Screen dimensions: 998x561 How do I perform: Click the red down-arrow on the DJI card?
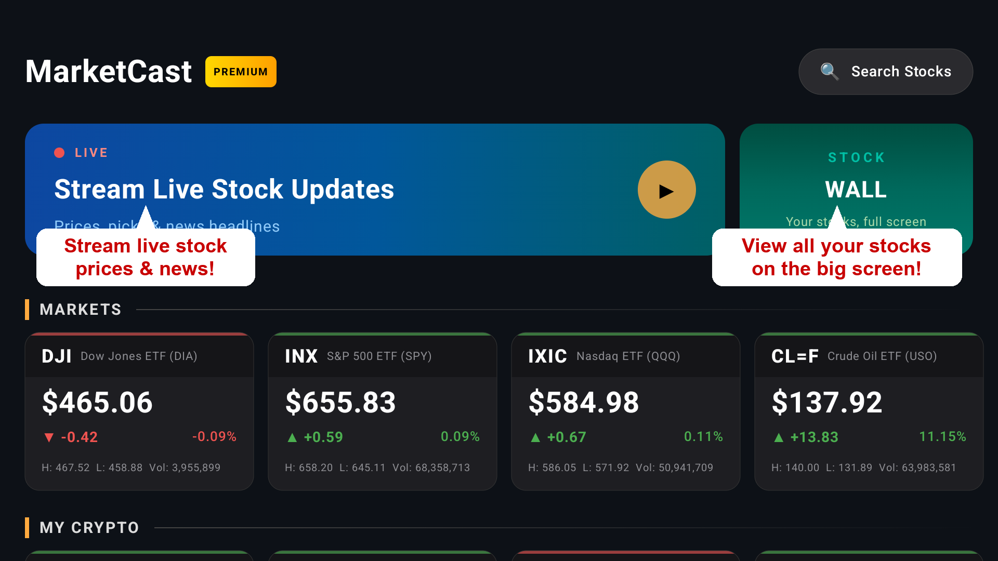point(49,437)
